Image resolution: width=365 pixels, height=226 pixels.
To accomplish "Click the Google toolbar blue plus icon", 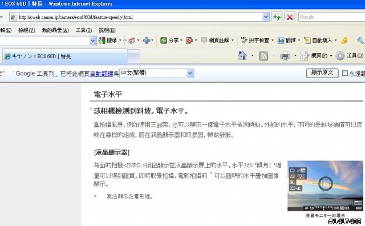I will [x=147, y=41].
